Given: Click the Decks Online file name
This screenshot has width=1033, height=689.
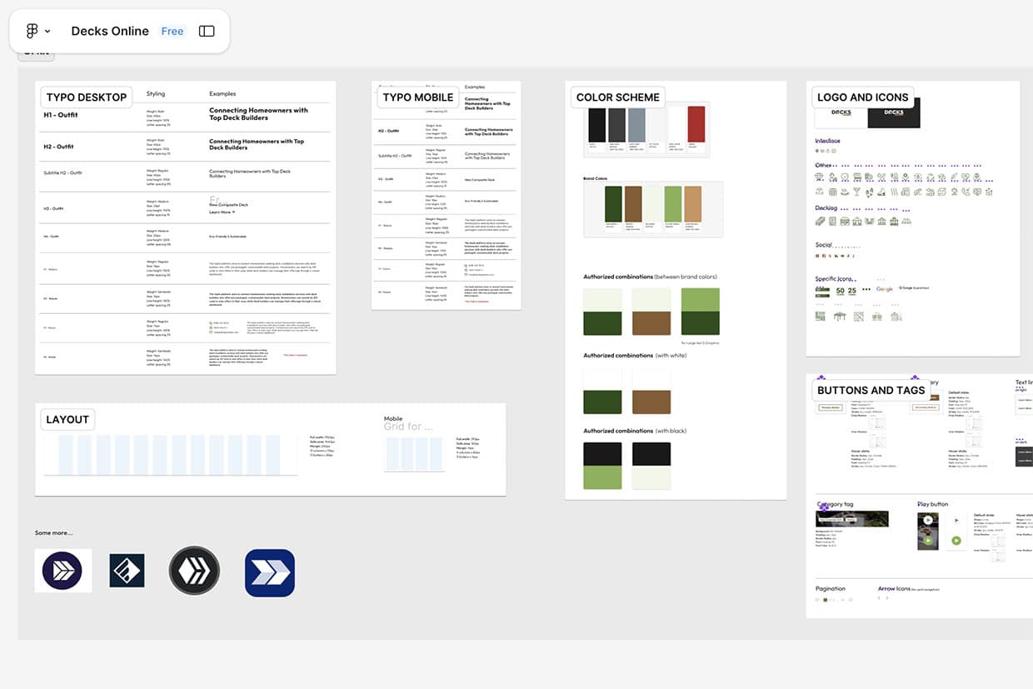Looking at the screenshot, I should [110, 31].
